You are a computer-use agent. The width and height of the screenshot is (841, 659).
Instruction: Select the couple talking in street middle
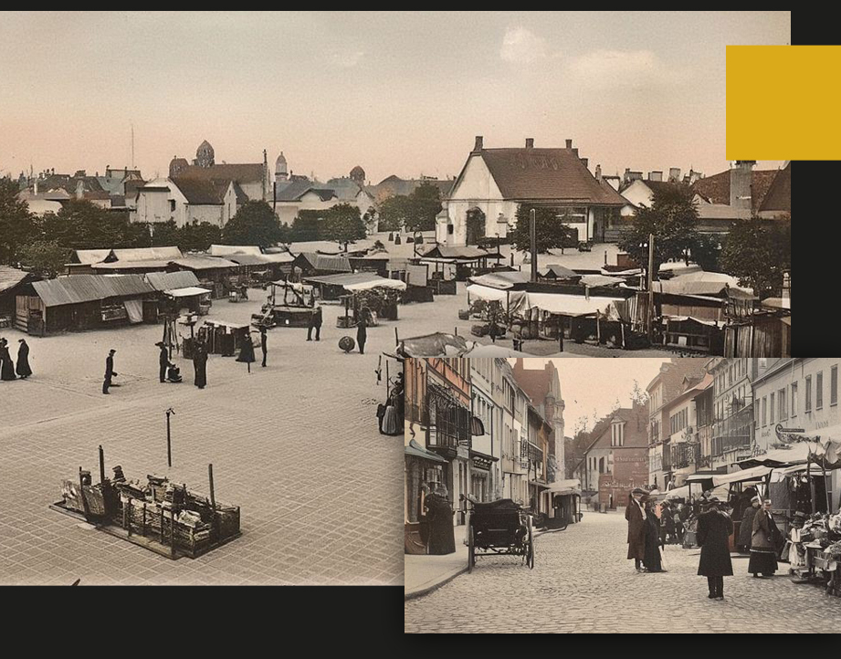tap(644, 532)
